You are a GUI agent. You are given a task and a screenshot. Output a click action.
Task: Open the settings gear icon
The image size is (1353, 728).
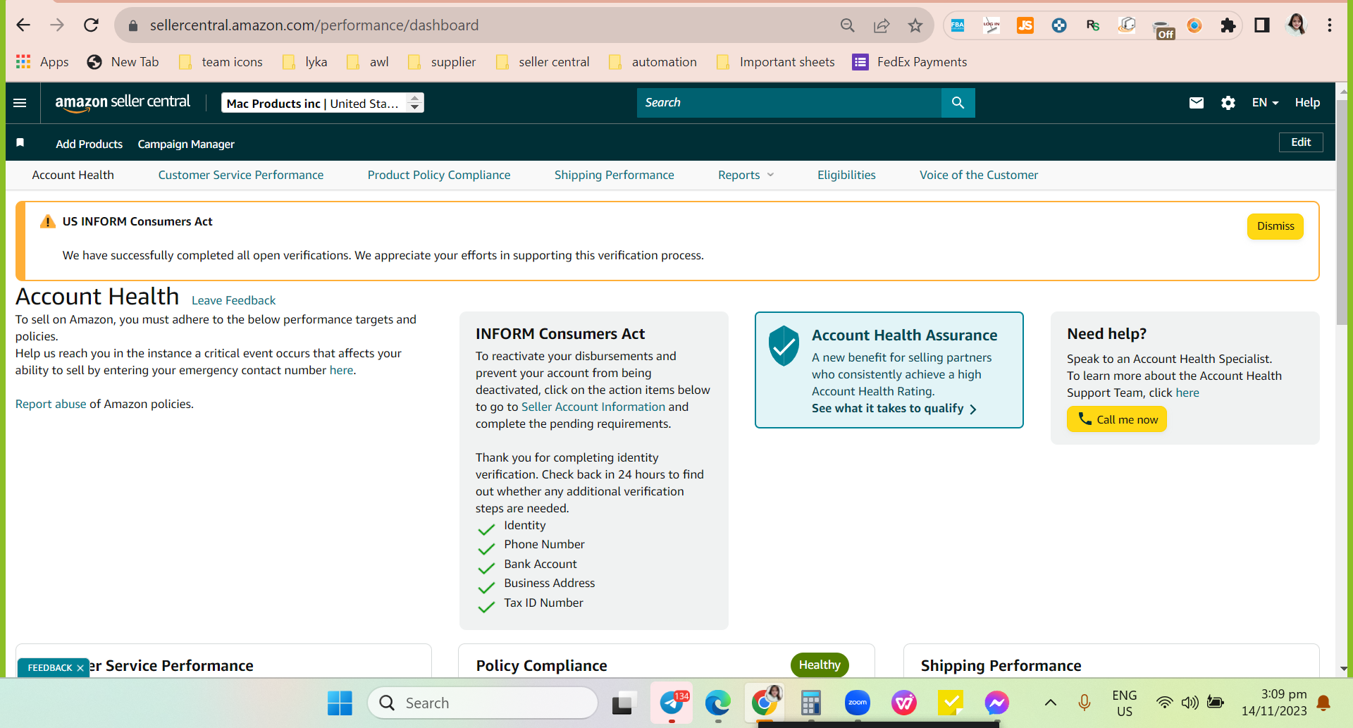pos(1228,103)
